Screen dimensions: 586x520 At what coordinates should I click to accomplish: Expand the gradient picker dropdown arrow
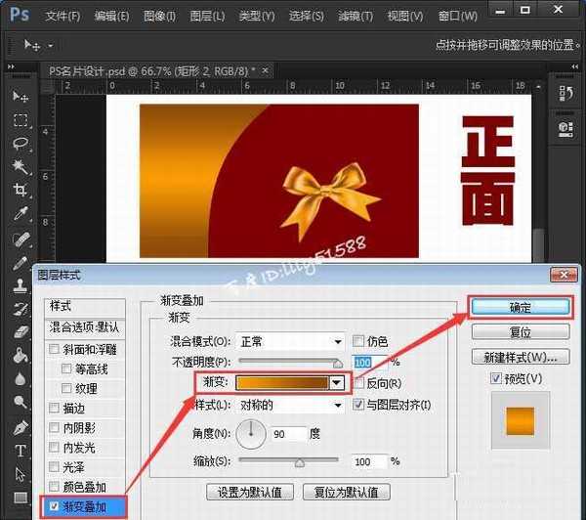click(337, 383)
